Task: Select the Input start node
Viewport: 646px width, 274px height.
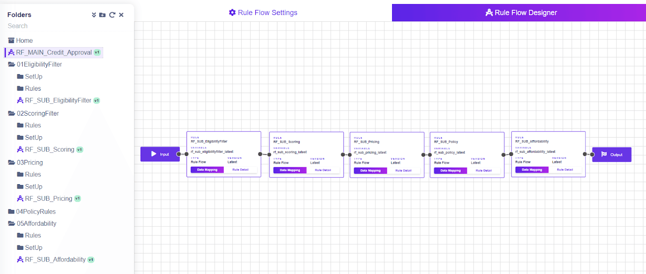Action: click(160, 154)
